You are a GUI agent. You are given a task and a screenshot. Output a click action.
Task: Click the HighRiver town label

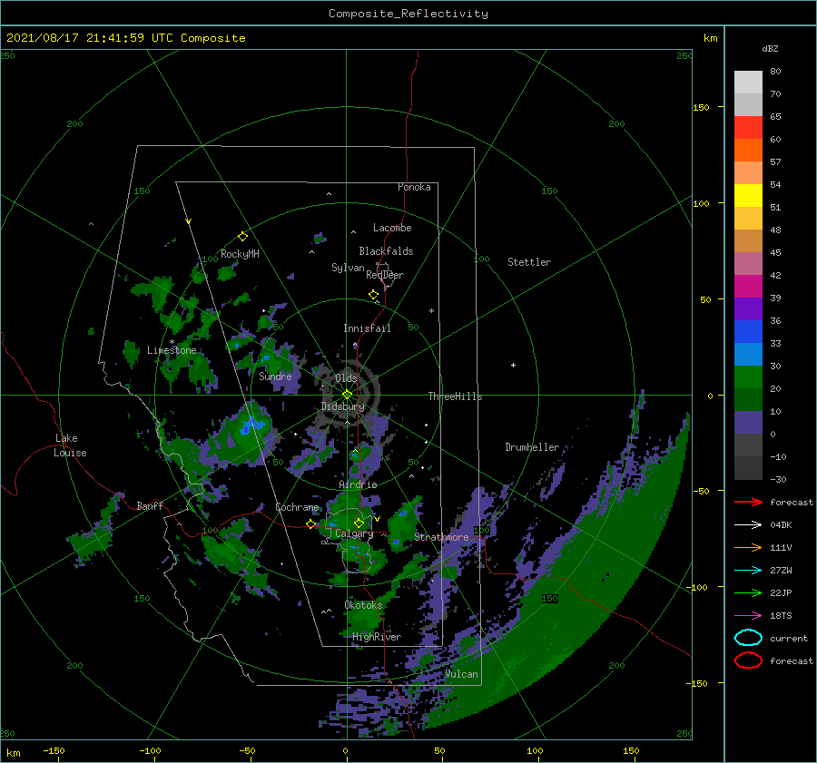tap(377, 637)
